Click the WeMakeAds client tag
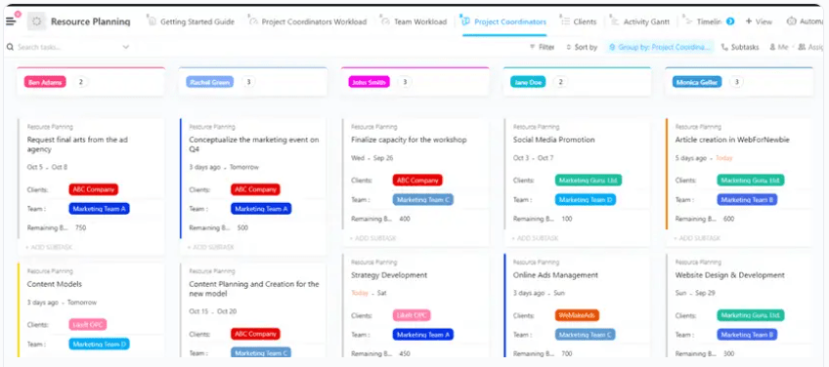This screenshot has width=829, height=367. pos(577,315)
